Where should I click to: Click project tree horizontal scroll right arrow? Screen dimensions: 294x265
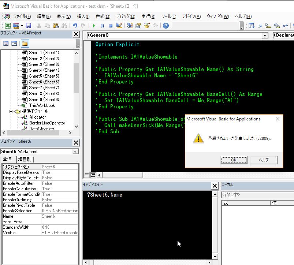tap(70, 133)
